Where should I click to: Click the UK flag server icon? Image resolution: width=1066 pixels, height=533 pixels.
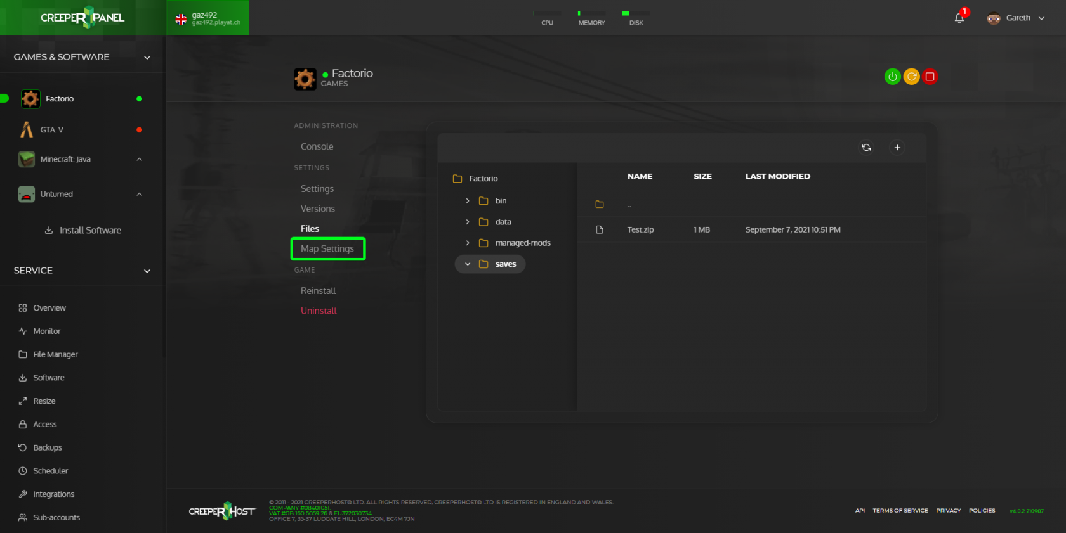pyautogui.click(x=181, y=20)
